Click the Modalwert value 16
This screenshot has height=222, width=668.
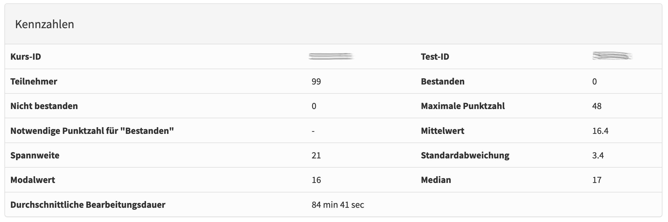tap(316, 180)
